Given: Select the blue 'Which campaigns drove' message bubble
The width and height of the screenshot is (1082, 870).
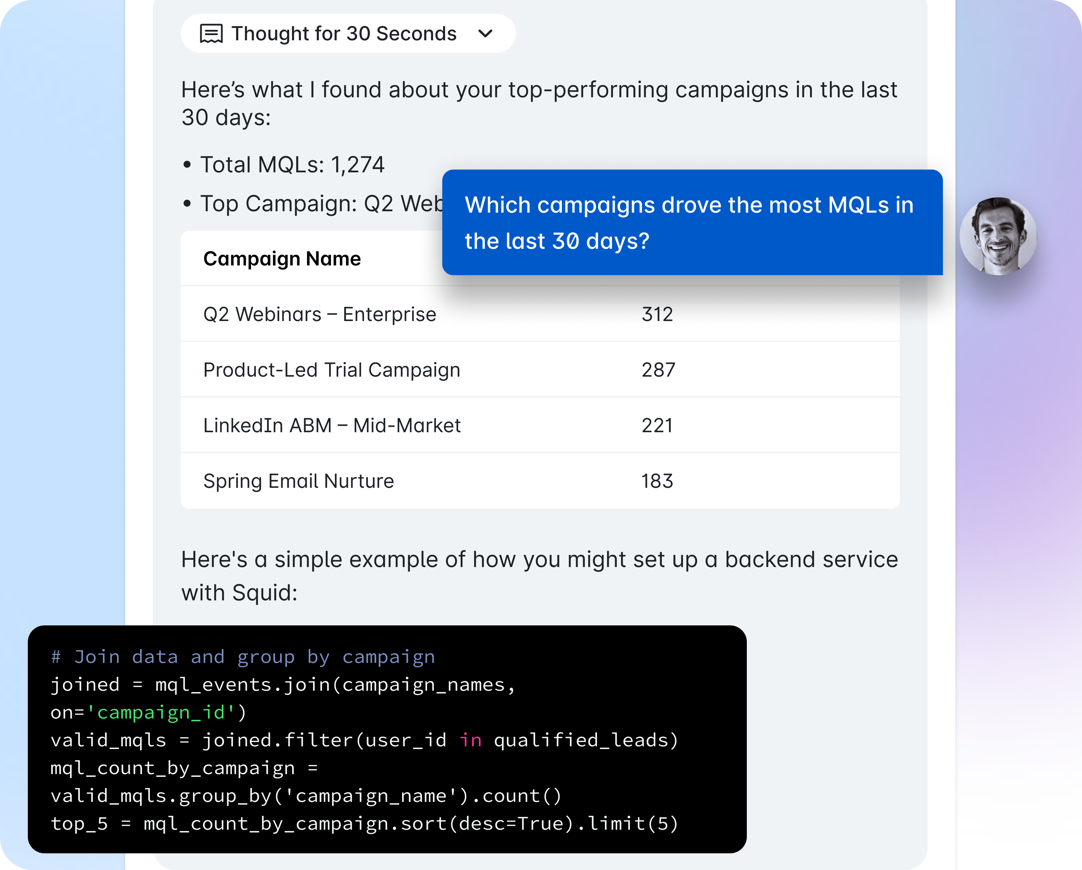Looking at the screenshot, I should coord(692,223).
